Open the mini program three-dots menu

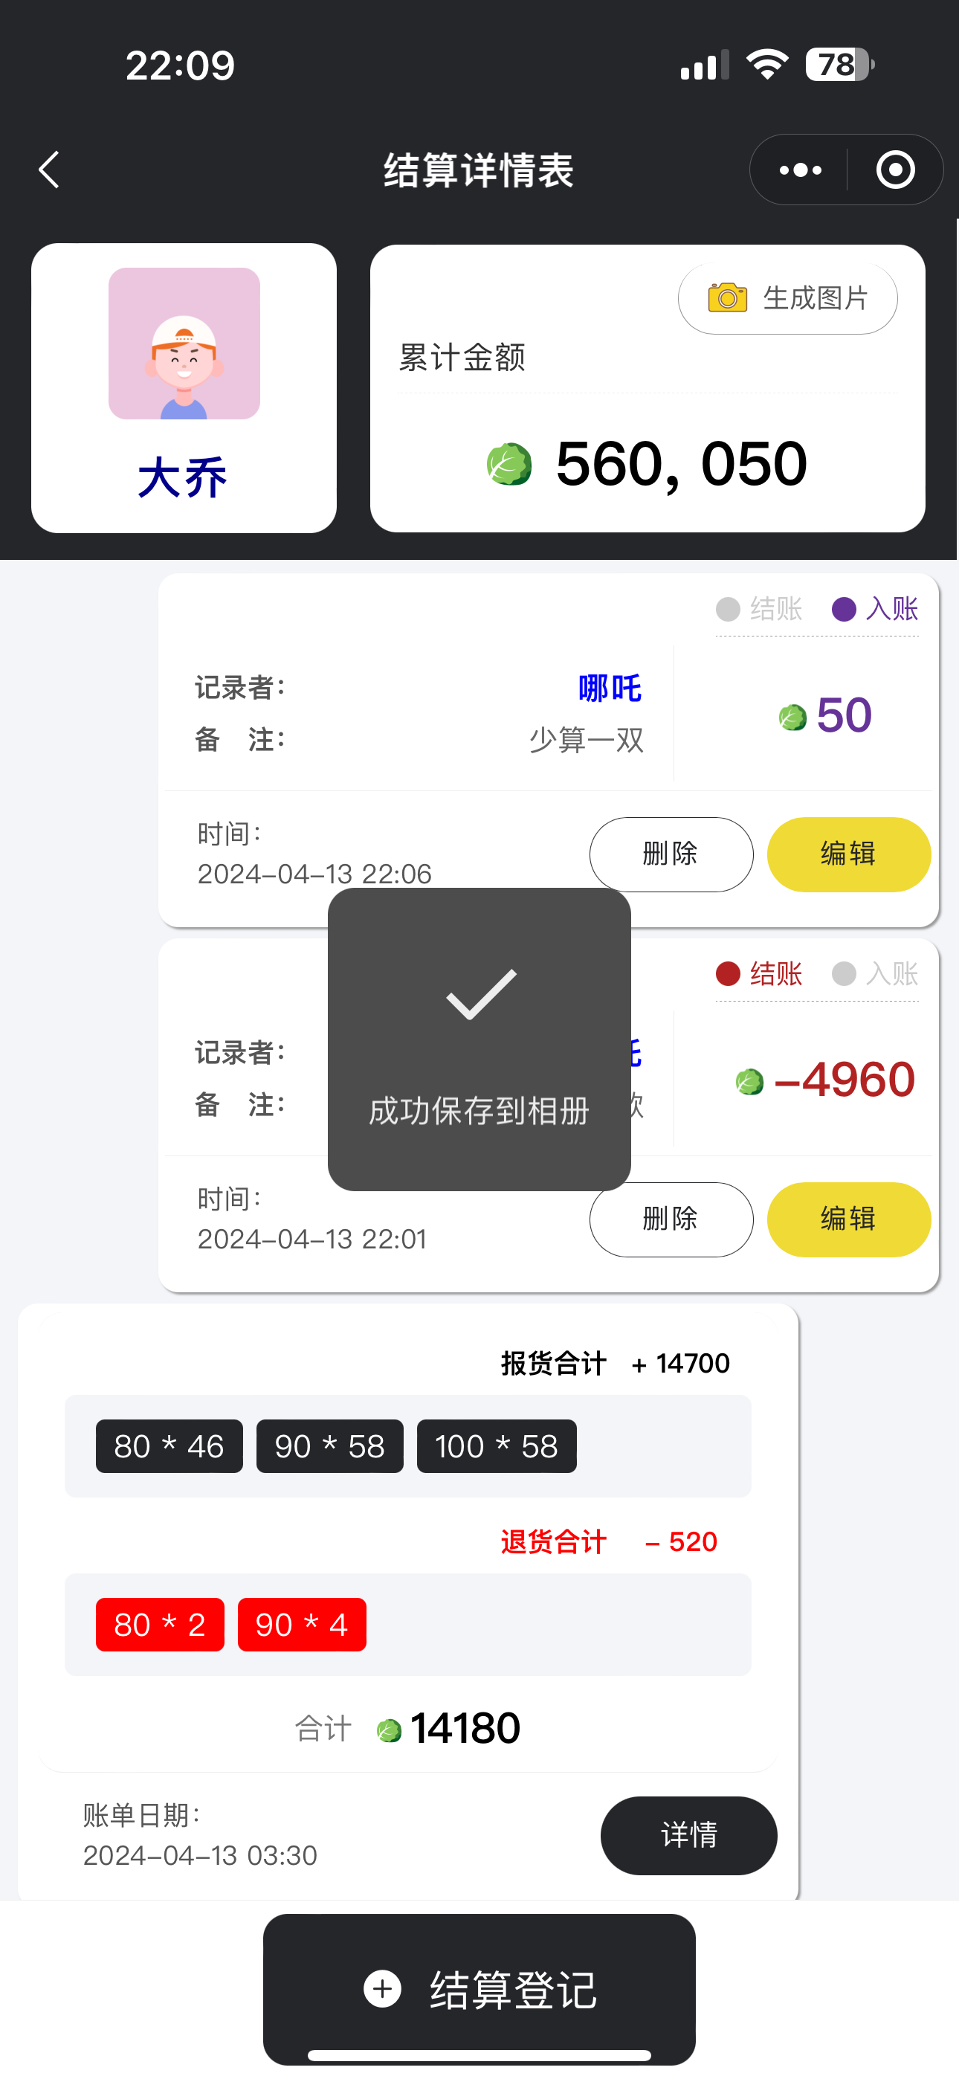pyautogui.click(x=800, y=170)
